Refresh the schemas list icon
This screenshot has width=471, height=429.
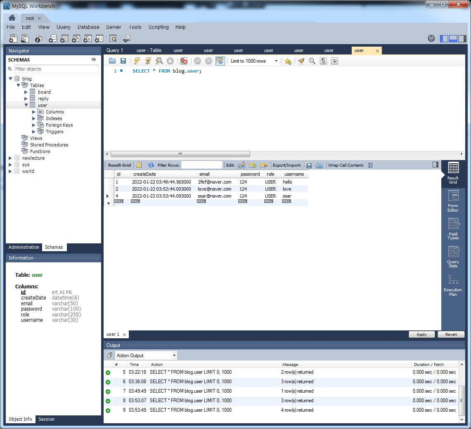coord(94,59)
